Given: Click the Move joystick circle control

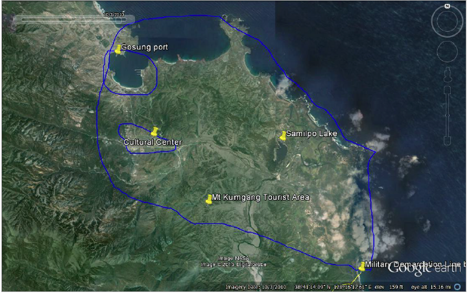Looking at the screenshot, I should (447, 52).
